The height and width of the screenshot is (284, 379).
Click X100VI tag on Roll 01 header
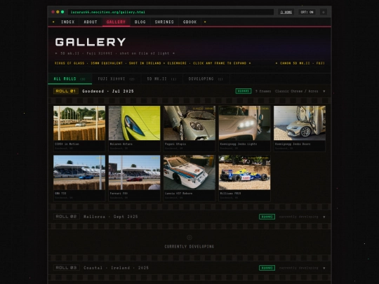(x=244, y=91)
